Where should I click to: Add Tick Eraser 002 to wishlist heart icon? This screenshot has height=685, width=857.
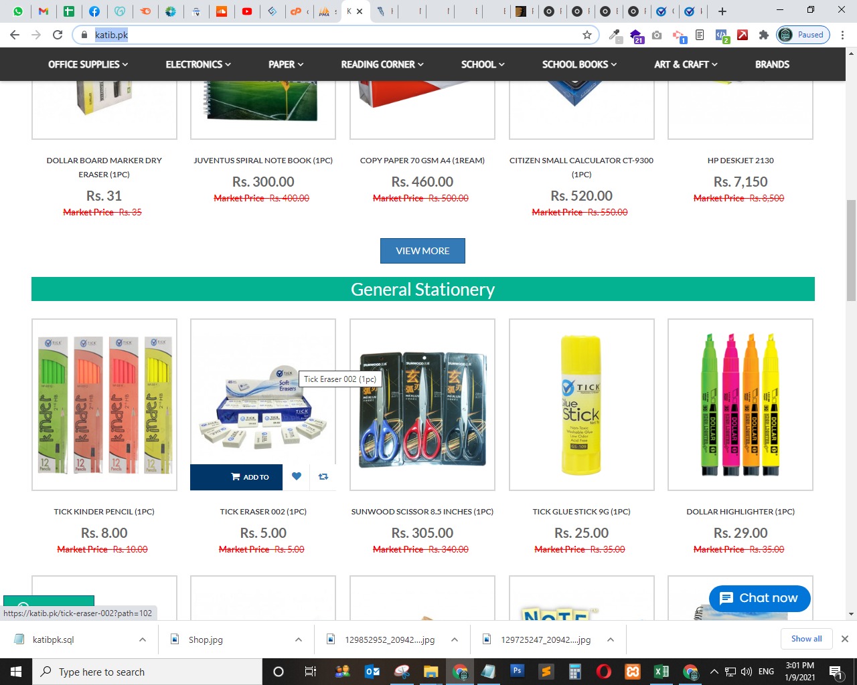[x=297, y=476]
